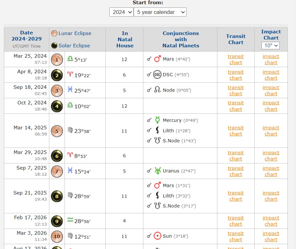
Task: Click the Solar Eclipse header label
Action: point(74,45)
